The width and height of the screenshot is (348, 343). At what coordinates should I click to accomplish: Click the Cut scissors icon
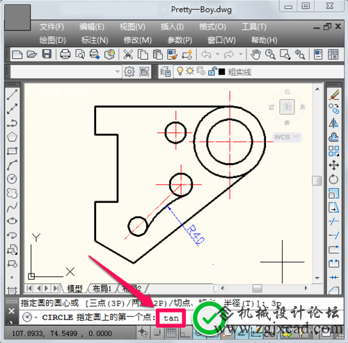click(x=128, y=55)
